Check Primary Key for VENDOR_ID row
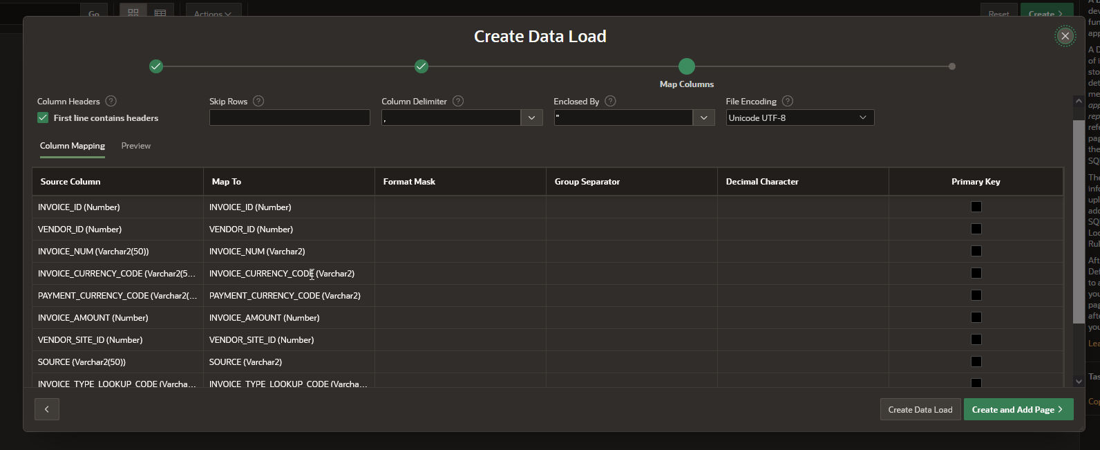Image resolution: width=1100 pixels, height=450 pixels. click(x=976, y=229)
